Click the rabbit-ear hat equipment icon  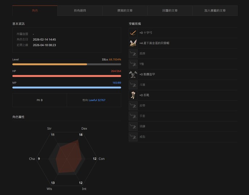click(x=133, y=43)
